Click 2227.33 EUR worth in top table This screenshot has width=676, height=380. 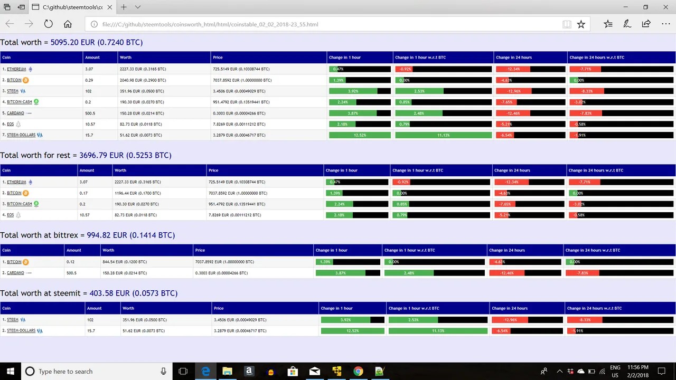pos(143,69)
